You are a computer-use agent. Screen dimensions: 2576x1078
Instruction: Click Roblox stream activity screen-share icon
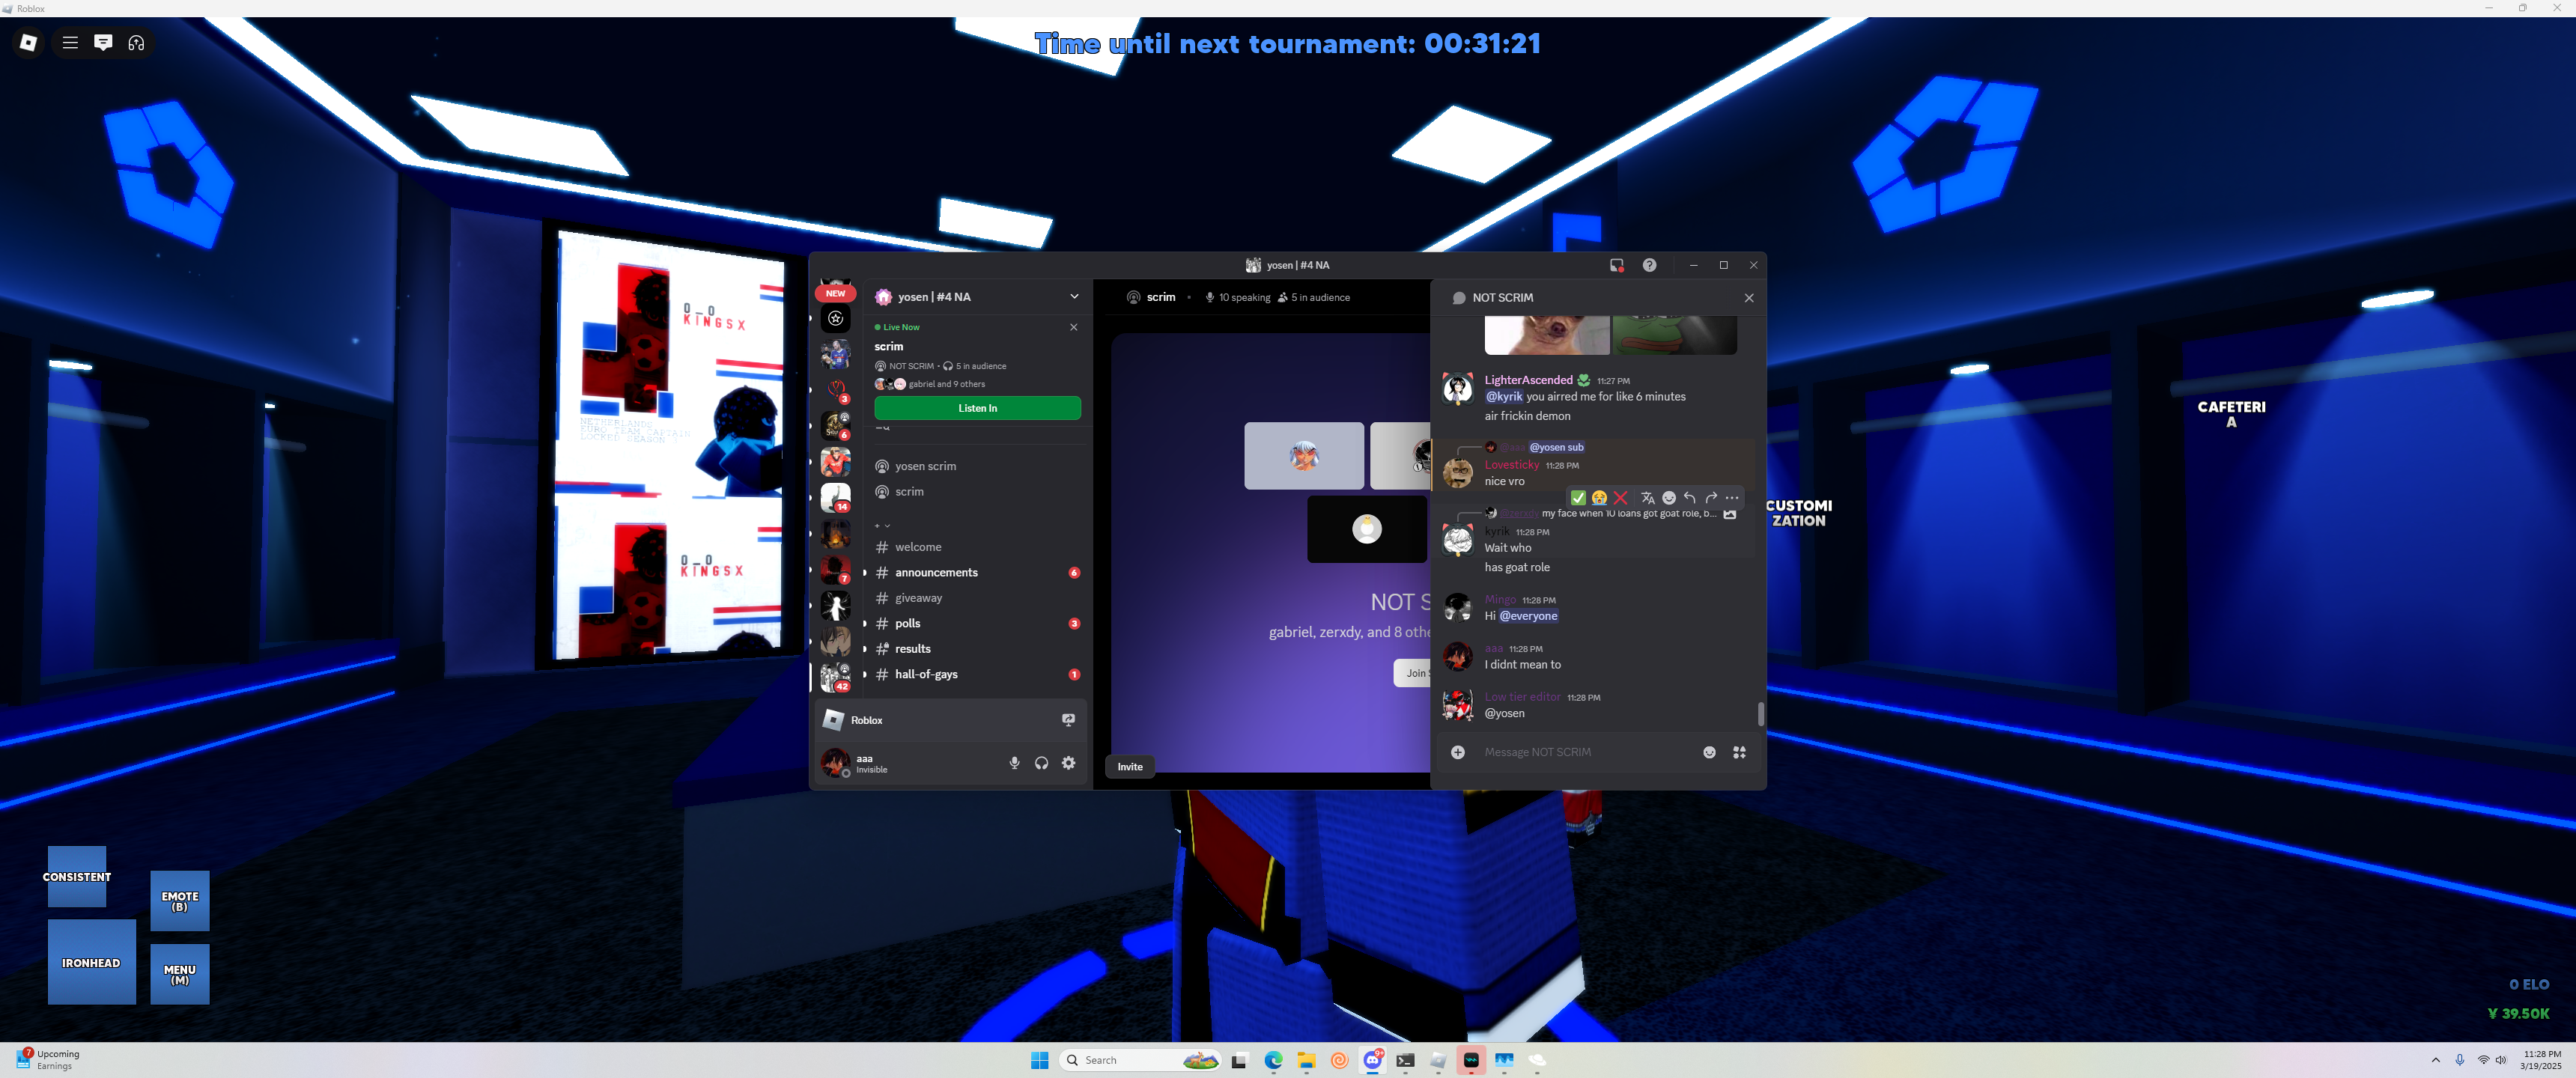point(1068,720)
